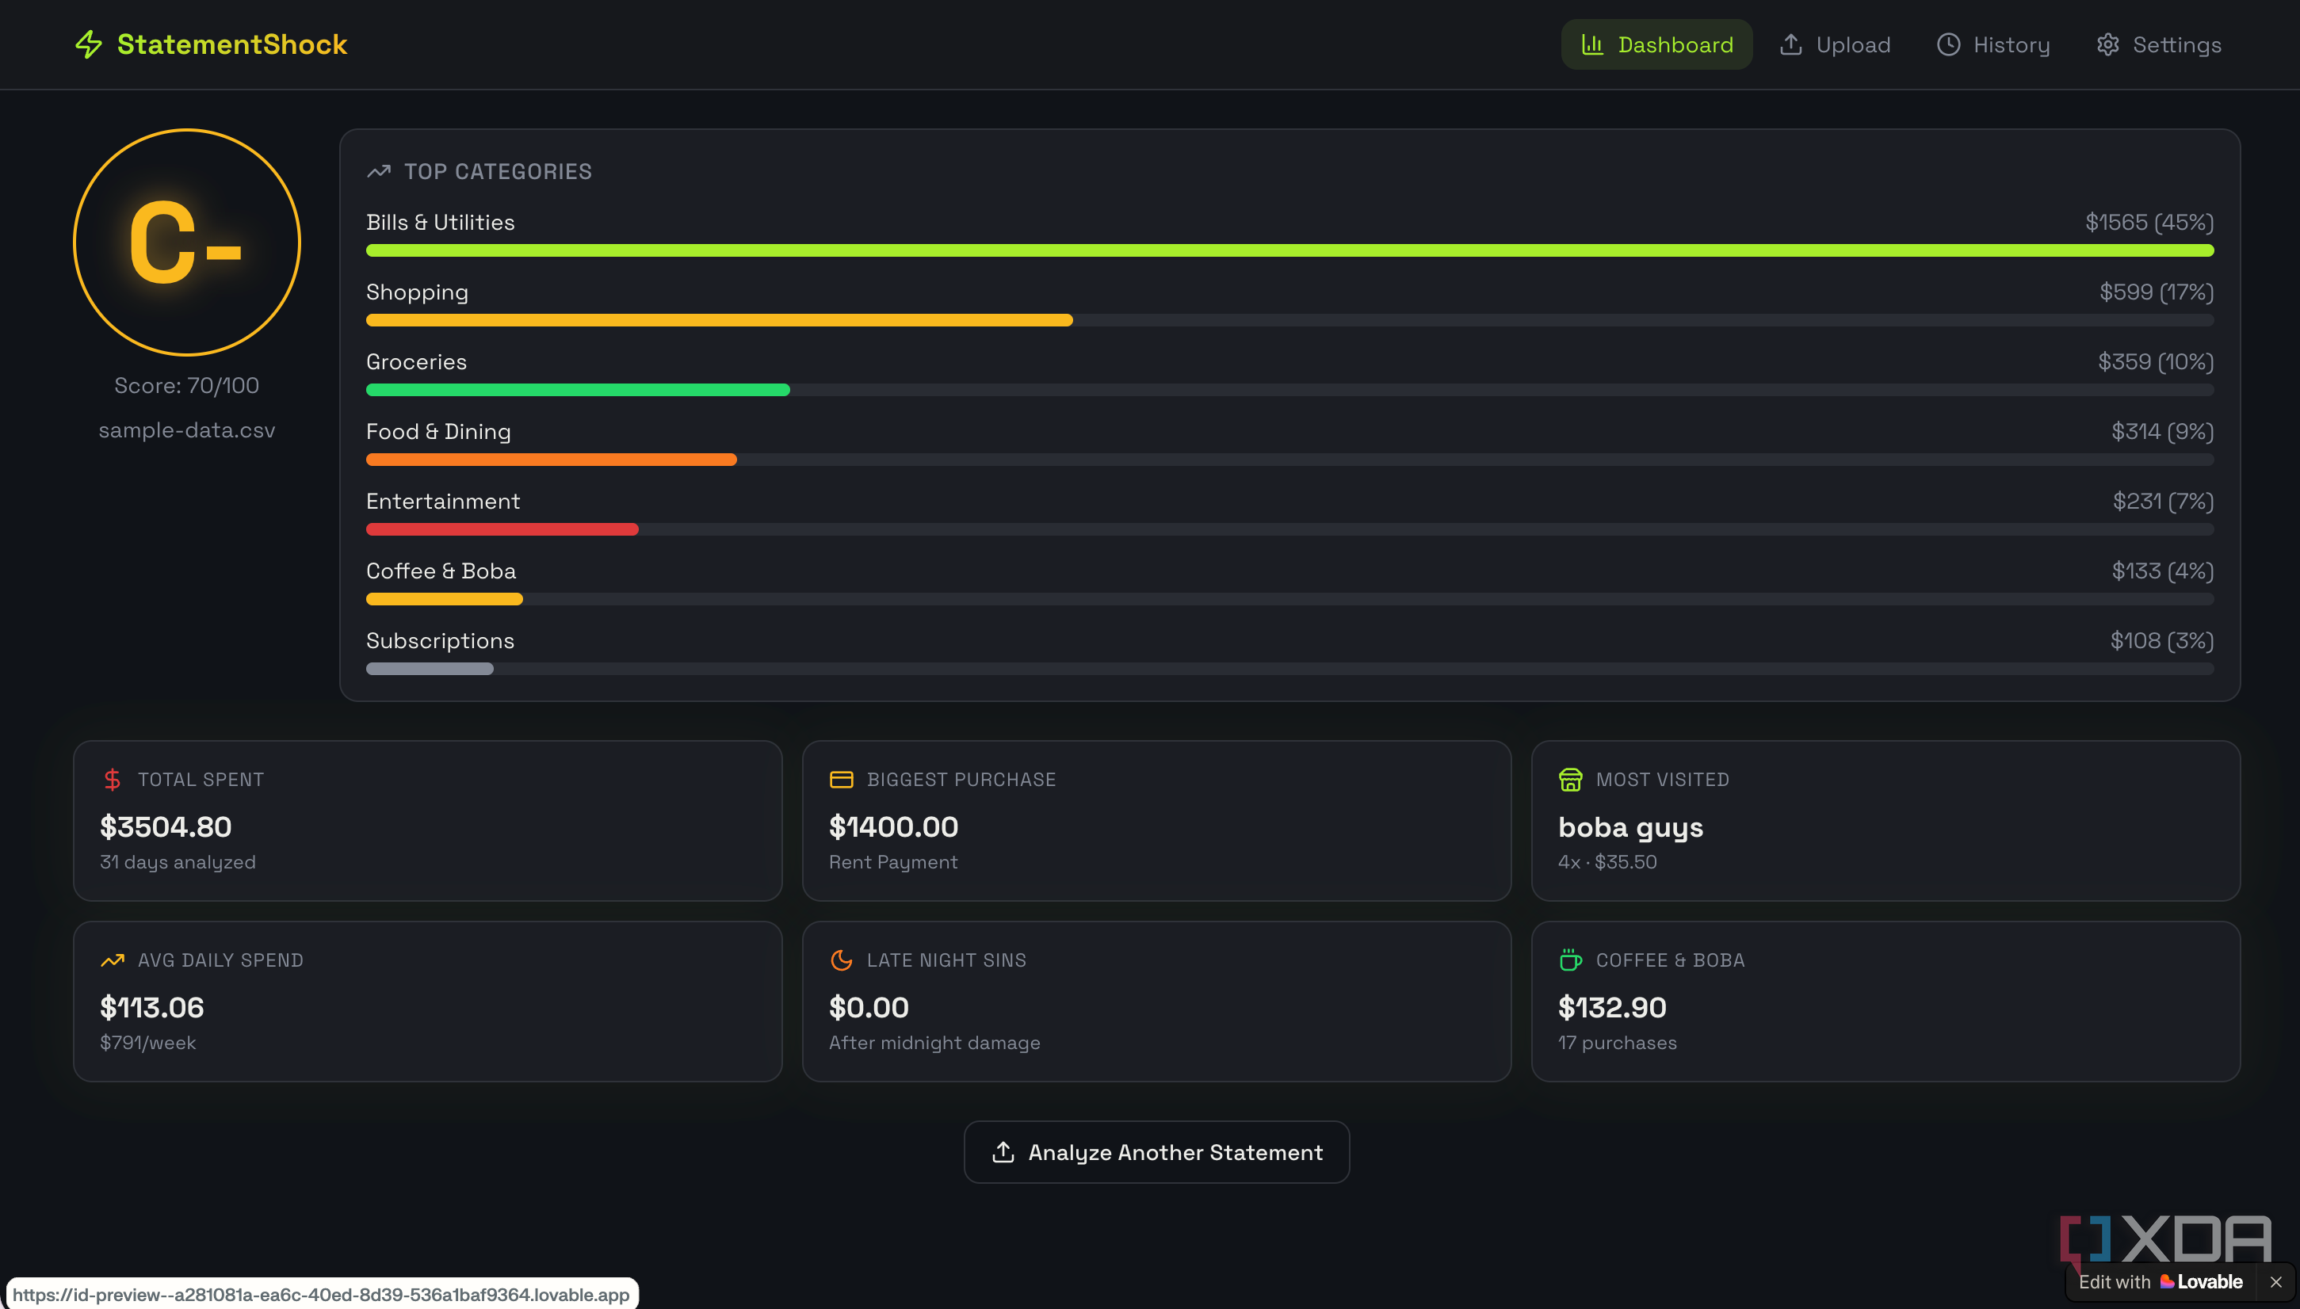Switch to the History tab
Viewport: 2300px width, 1309px height.
tap(1992, 44)
